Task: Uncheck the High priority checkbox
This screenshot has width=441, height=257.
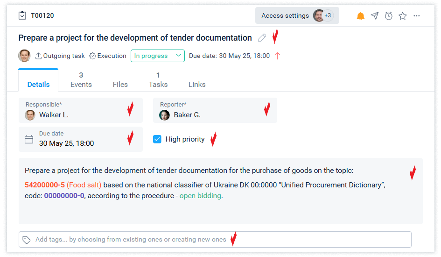Action: 157,139
